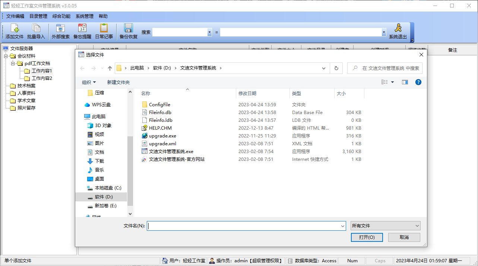Open 文档 folder in sidebar

coord(96,152)
